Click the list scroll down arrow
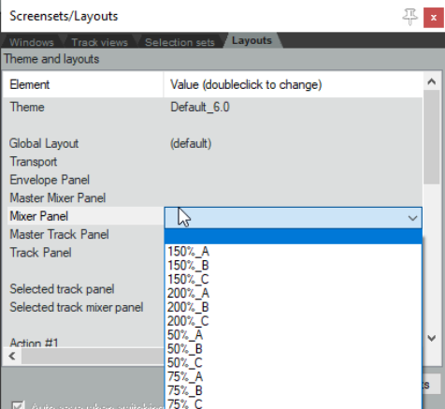 tap(432, 338)
